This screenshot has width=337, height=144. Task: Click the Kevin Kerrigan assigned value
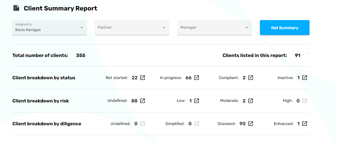[x=28, y=30]
